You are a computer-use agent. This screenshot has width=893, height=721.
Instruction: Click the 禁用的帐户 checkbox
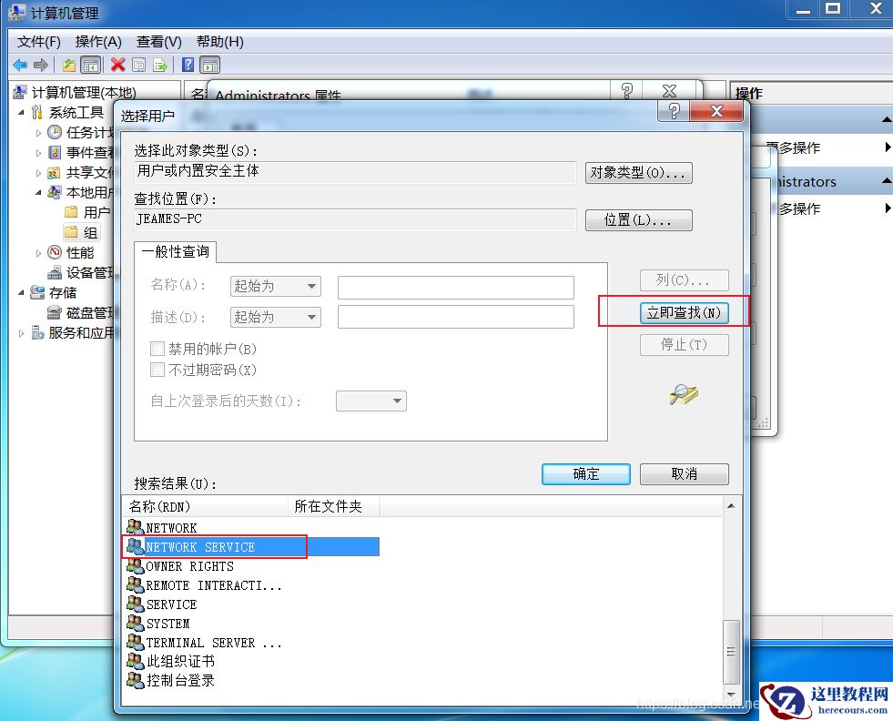[x=157, y=349]
